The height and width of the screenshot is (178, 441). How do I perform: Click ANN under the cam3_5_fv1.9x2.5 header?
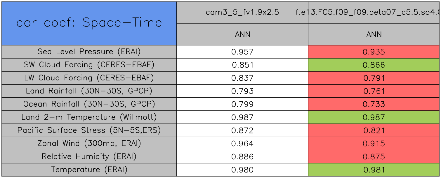[x=242, y=34]
